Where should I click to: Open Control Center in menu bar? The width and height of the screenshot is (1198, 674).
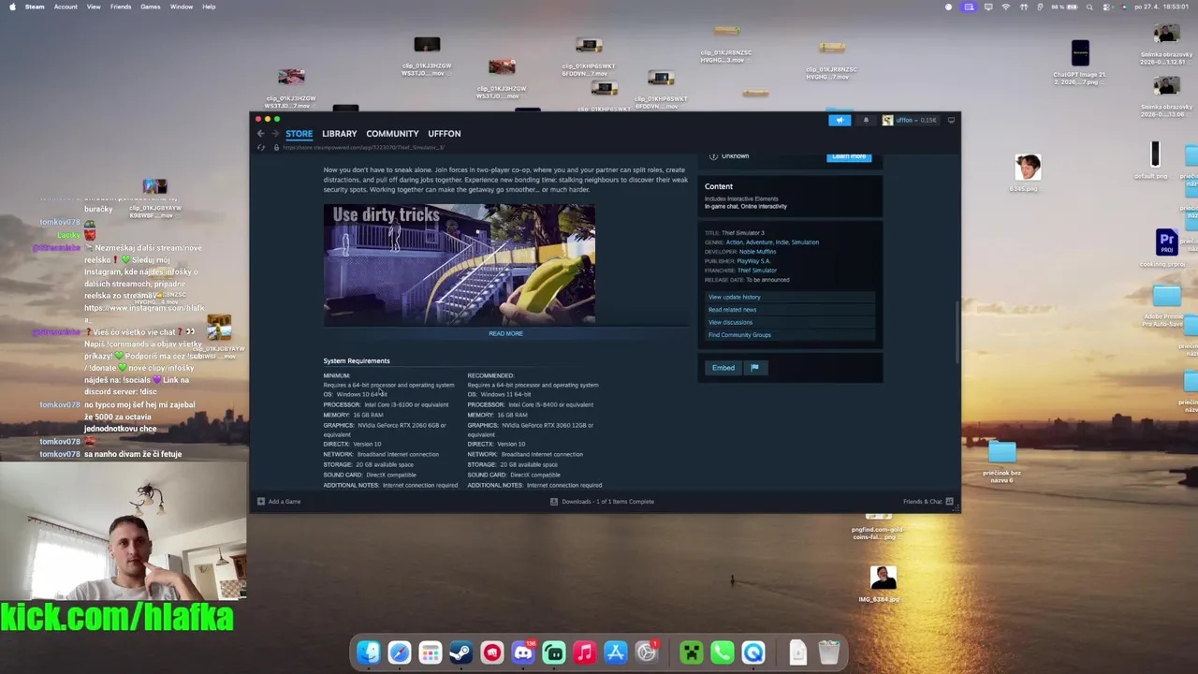(1108, 7)
